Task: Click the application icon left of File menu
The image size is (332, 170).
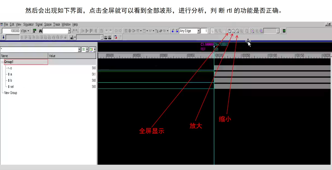Action: point(2,25)
